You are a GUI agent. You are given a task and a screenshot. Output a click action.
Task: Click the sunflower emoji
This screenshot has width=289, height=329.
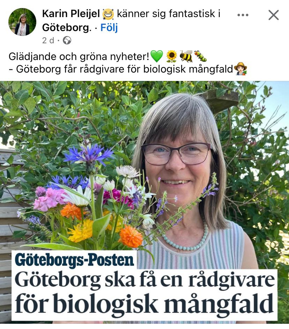pyautogui.click(x=171, y=57)
